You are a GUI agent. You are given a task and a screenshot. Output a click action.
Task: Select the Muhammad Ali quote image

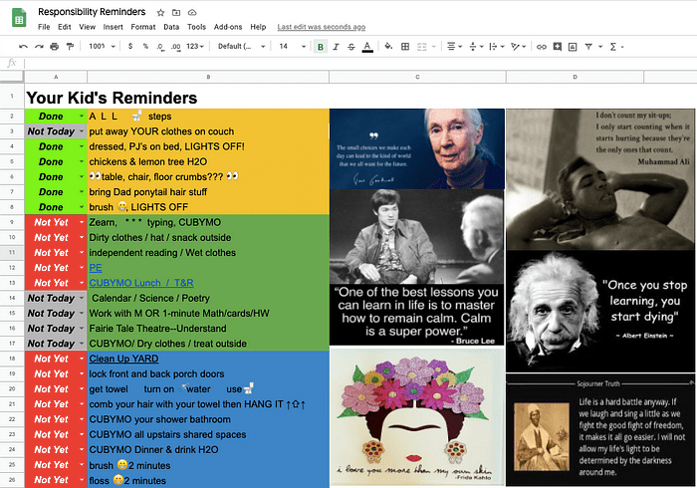(600, 179)
